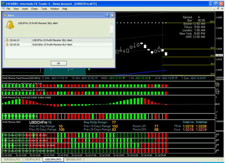
Task: Click the 50.0 Fibonacci level label
Action: pyautogui.click(x=212, y=56)
